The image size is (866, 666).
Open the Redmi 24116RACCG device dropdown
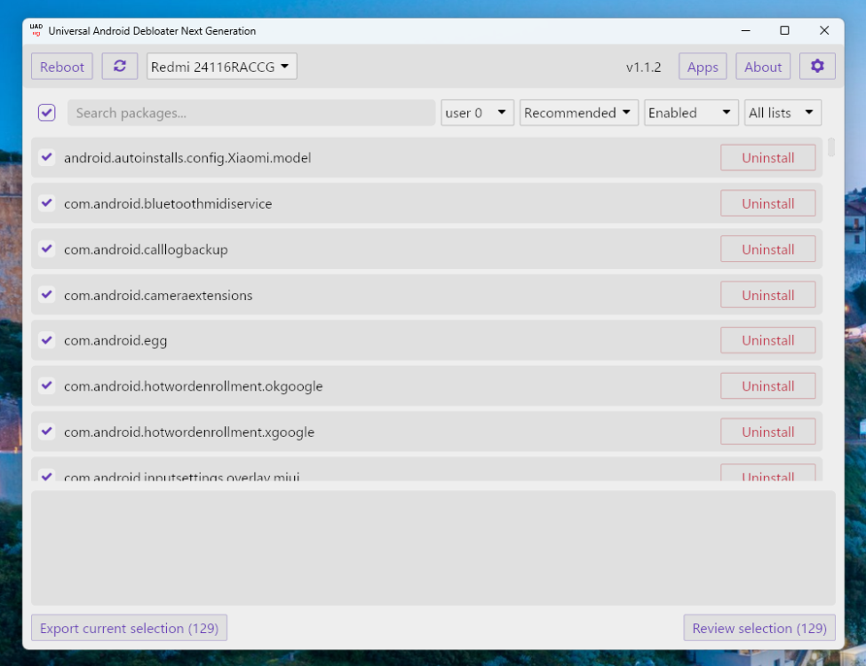point(221,67)
